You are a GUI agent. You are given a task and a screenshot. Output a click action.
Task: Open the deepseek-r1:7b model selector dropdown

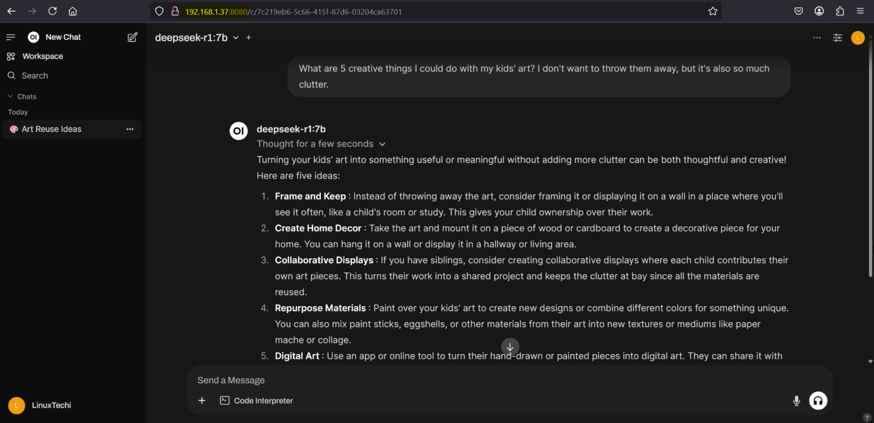[197, 38]
